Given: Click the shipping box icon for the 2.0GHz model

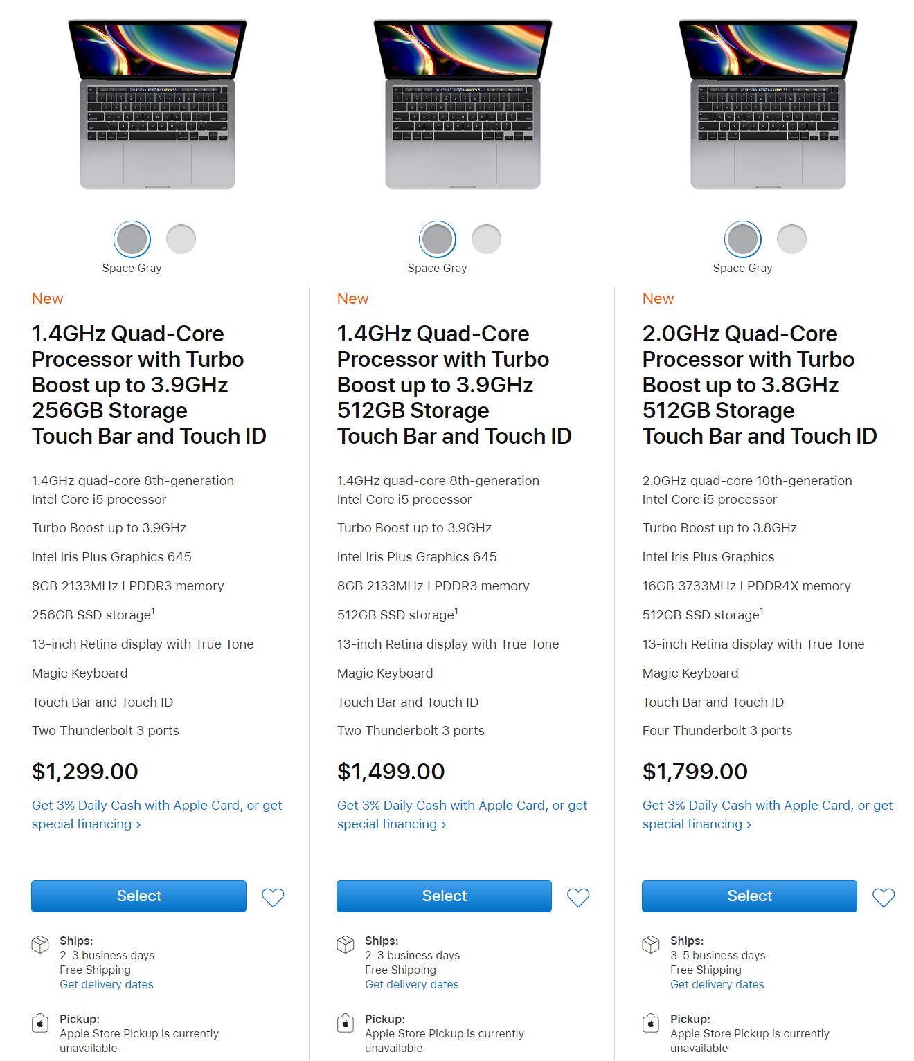Looking at the screenshot, I should click(x=651, y=943).
